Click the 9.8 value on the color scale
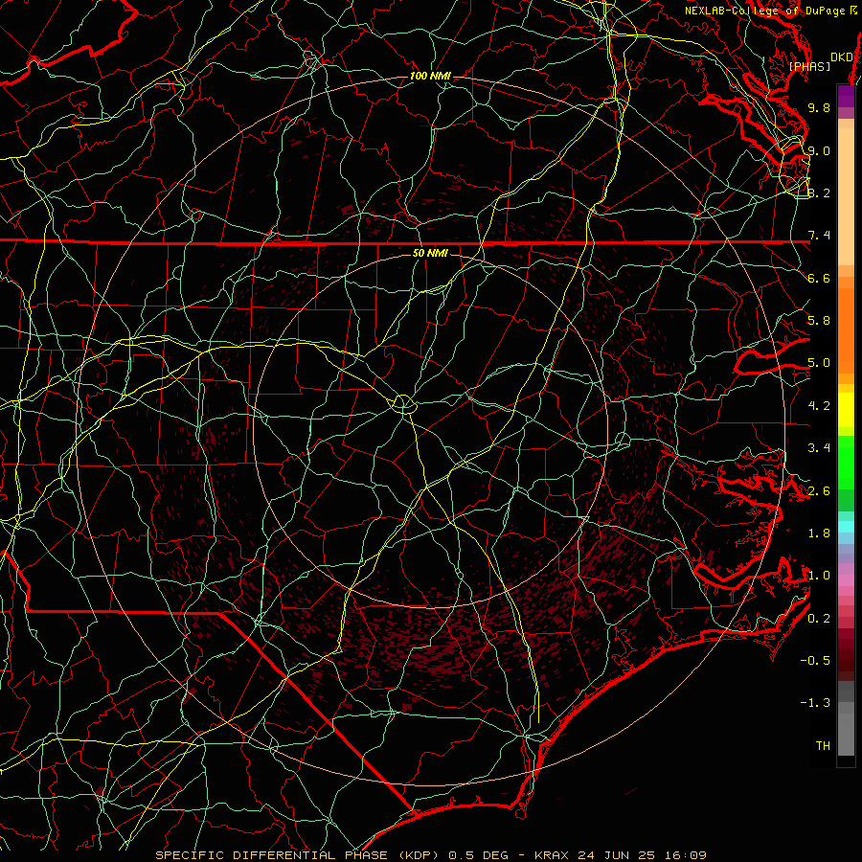Image resolution: width=862 pixels, height=862 pixels. click(819, 107)
